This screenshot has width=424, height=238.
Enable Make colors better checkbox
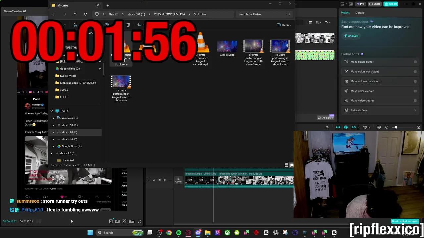coord(415,62)
